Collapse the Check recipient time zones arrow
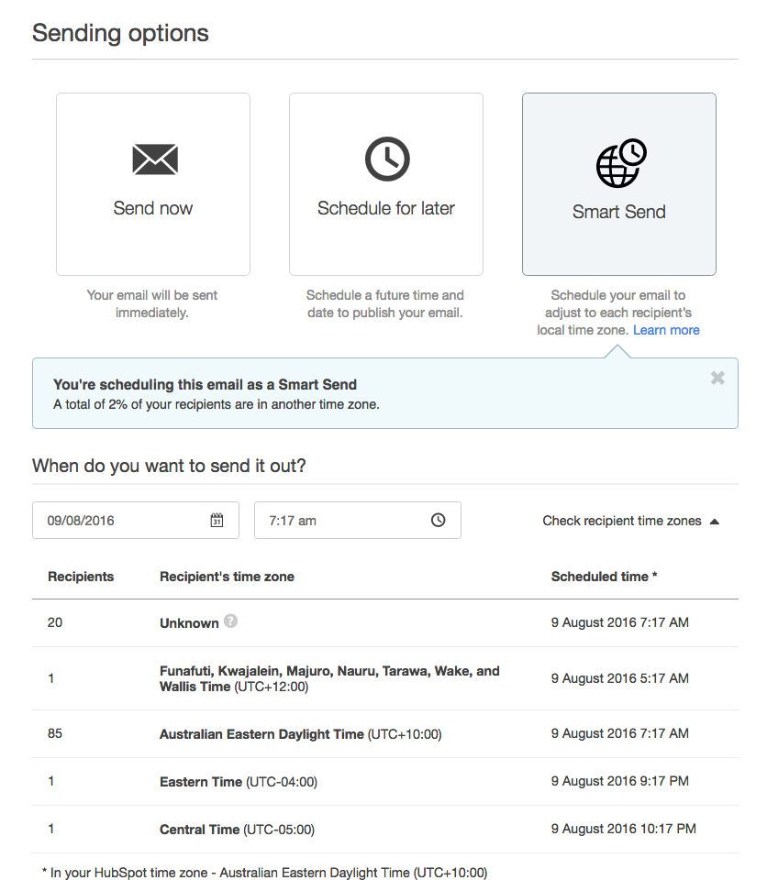 point(716,521)
